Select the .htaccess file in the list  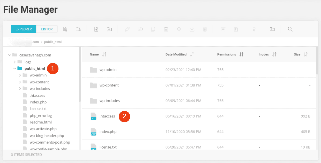coord(108,116)
